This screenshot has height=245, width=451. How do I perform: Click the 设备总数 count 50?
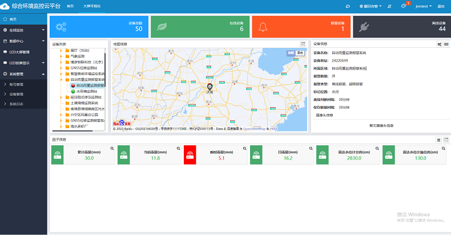pos(139,28)
